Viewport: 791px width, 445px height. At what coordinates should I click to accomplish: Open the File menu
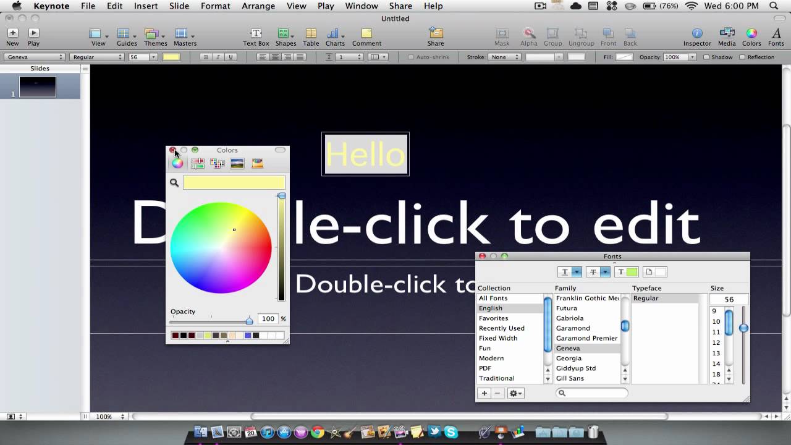click(x=88, y=6)
